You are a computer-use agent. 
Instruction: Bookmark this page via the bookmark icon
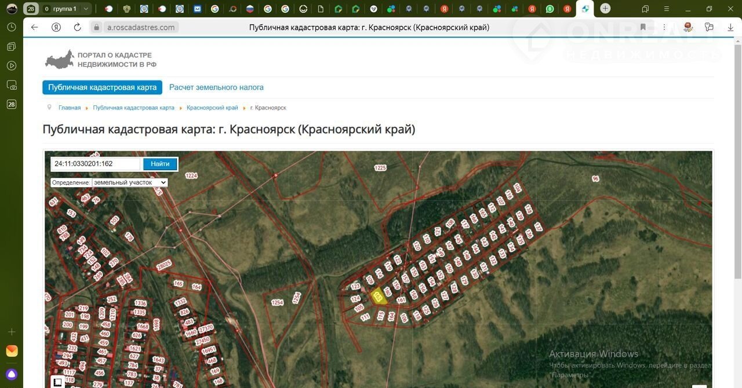[x=643, y=27]
